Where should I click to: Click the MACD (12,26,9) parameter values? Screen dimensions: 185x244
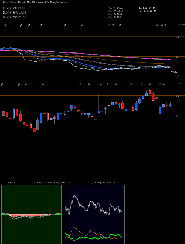(49, 183)
